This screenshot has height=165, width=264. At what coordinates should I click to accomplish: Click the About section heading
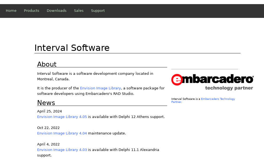47,64
